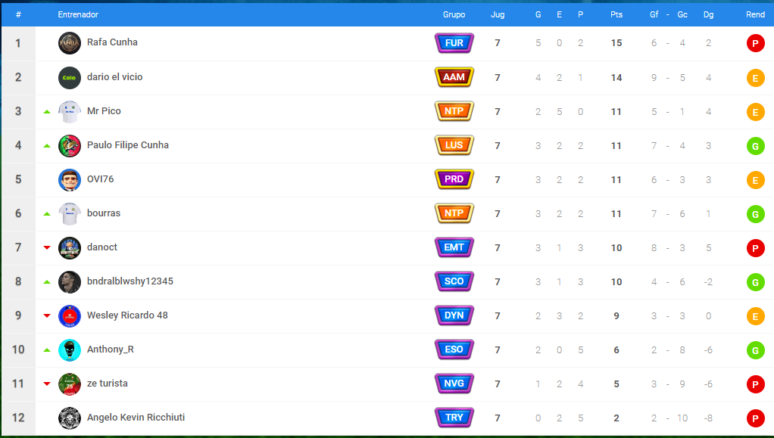Sort by the Pts column header
Viewport: 774px width, 438px height.
pyautogui.click(x=616, y=15)
